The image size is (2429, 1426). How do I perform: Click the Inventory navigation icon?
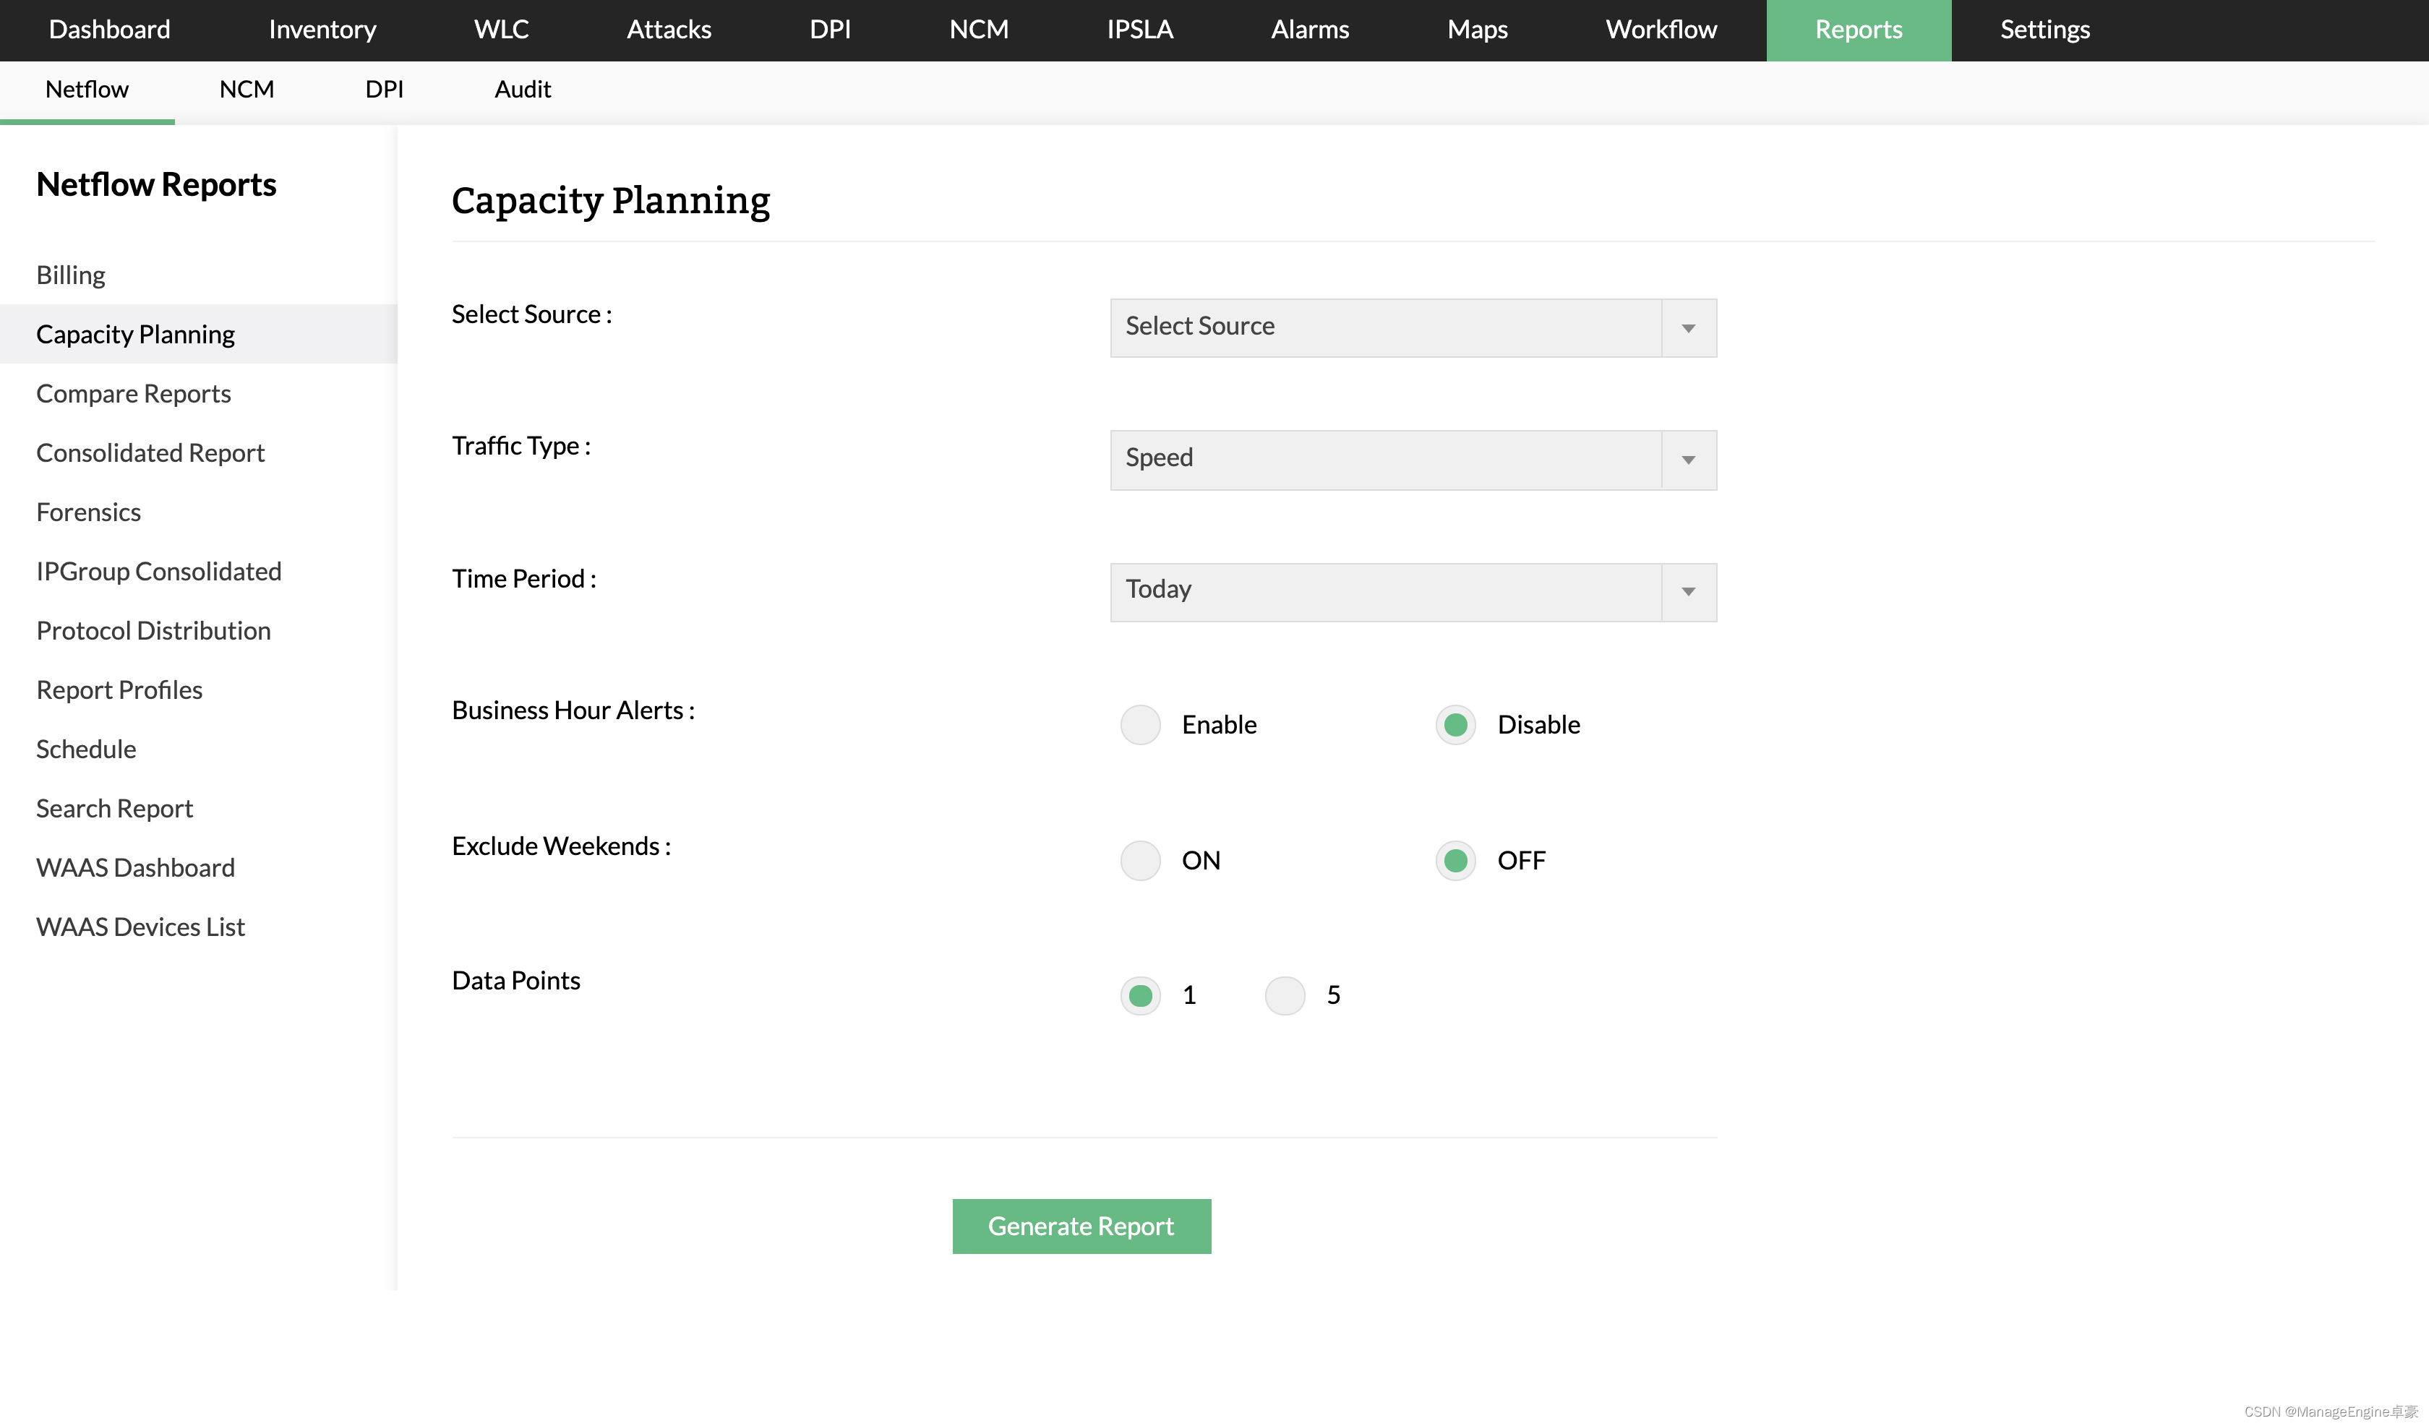click(x=321, y=29)
